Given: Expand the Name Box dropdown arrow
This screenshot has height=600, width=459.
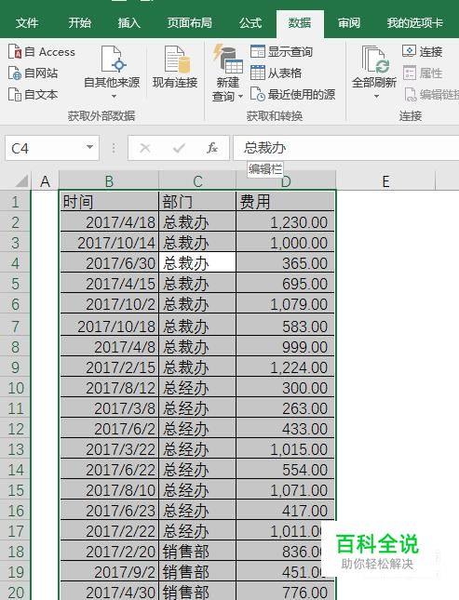Looking at the screenshot, I should click(89, 147).
